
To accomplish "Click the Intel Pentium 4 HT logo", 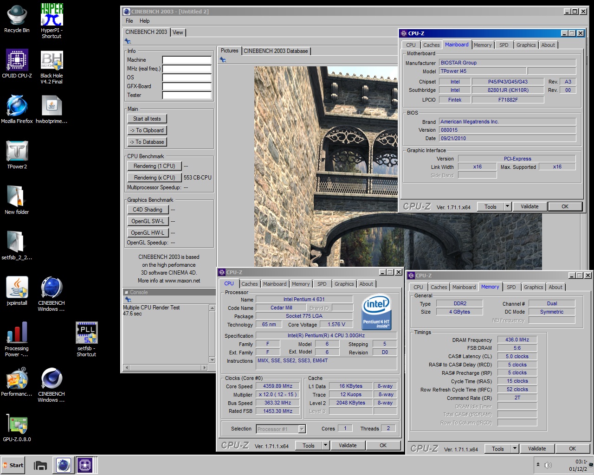I will 376,313.
